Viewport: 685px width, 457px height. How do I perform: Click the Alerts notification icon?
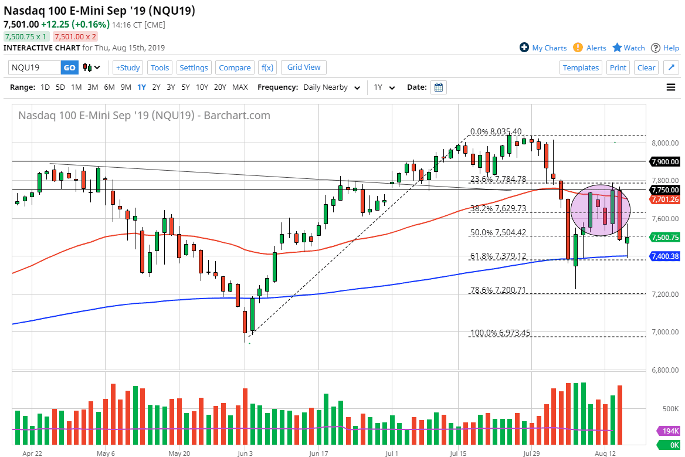click(578, 48)
